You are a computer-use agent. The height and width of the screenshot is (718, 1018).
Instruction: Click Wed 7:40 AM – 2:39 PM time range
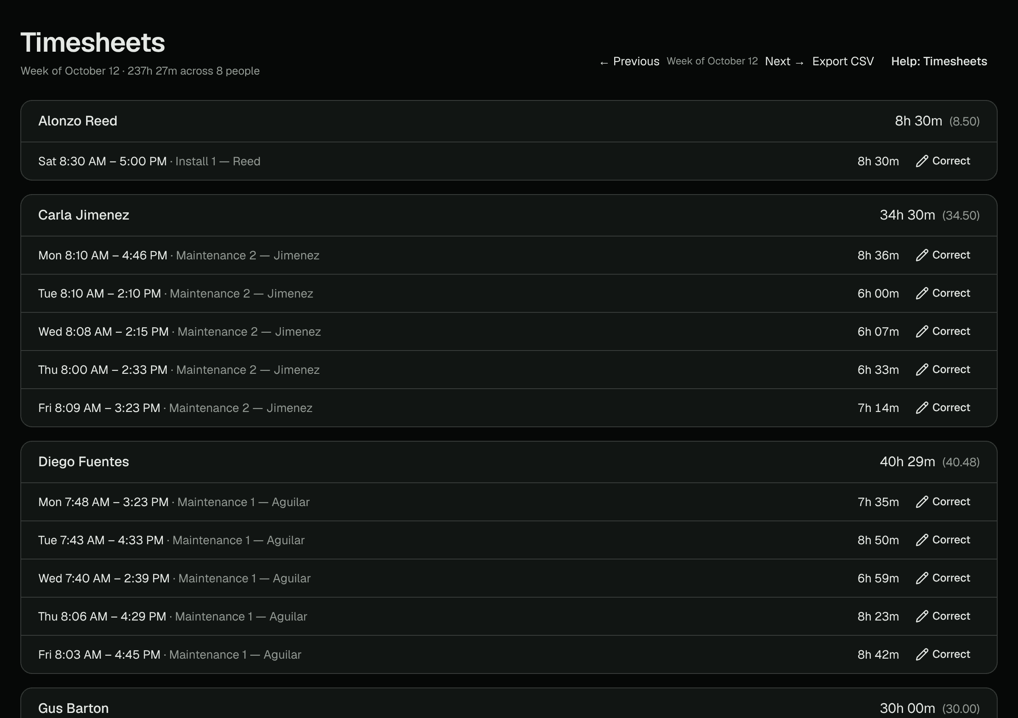click(x=104, y=578)
